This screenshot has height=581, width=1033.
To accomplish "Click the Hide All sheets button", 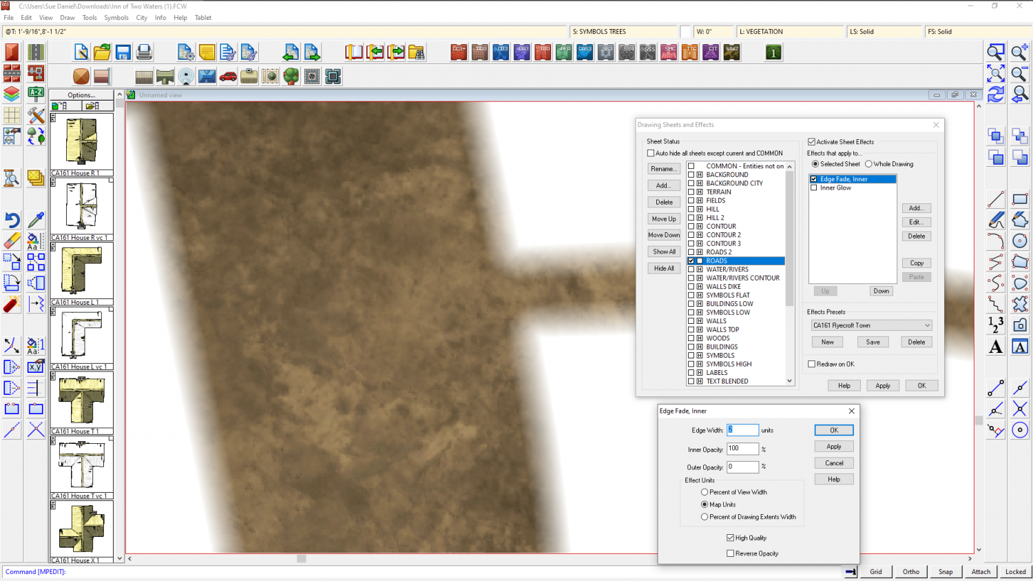I will (x=664, y=268).
